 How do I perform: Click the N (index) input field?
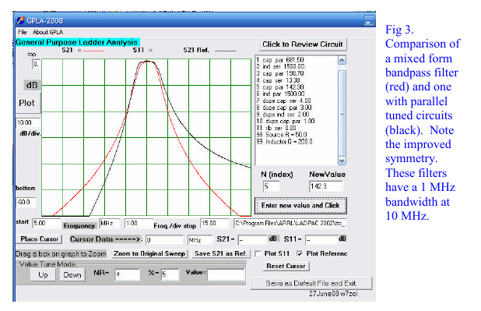click(271, 186)
